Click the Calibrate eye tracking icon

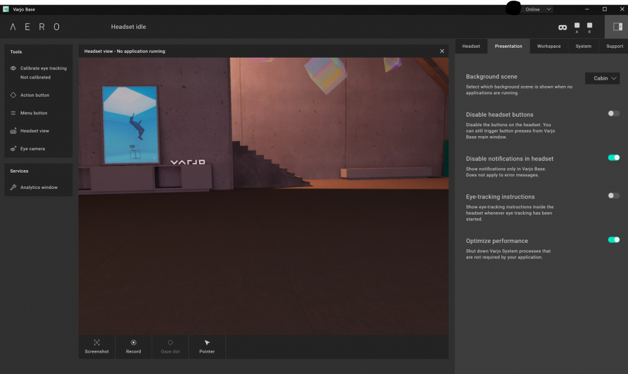[14, 68]
